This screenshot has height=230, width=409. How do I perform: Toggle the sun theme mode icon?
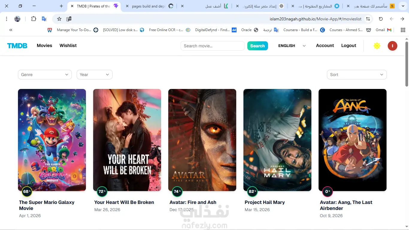pos(377,46)
